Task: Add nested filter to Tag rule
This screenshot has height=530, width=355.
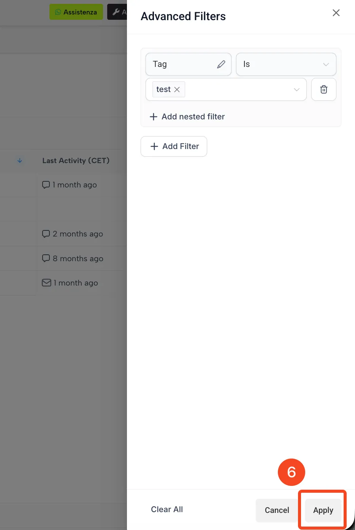Action: [x=187, y=117]
